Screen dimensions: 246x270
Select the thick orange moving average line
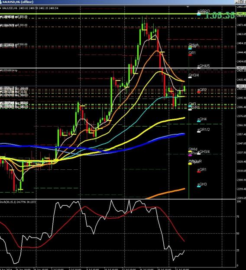click(166, 193)
